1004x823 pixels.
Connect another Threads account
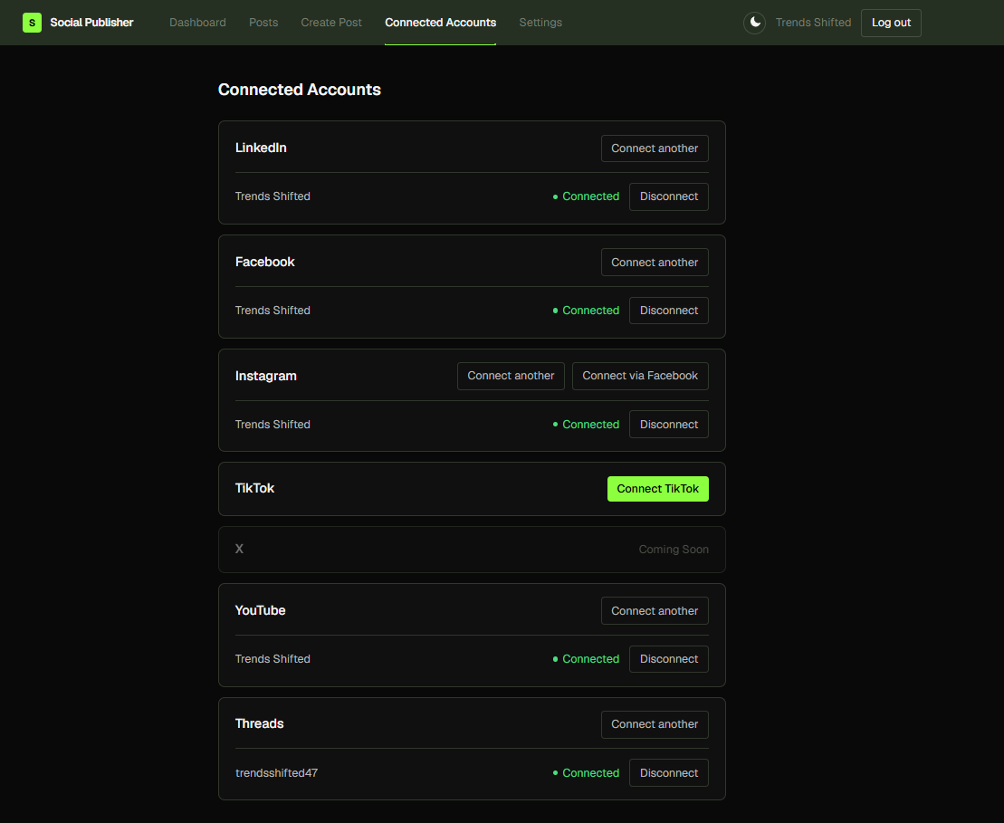[x=655, y=723]
